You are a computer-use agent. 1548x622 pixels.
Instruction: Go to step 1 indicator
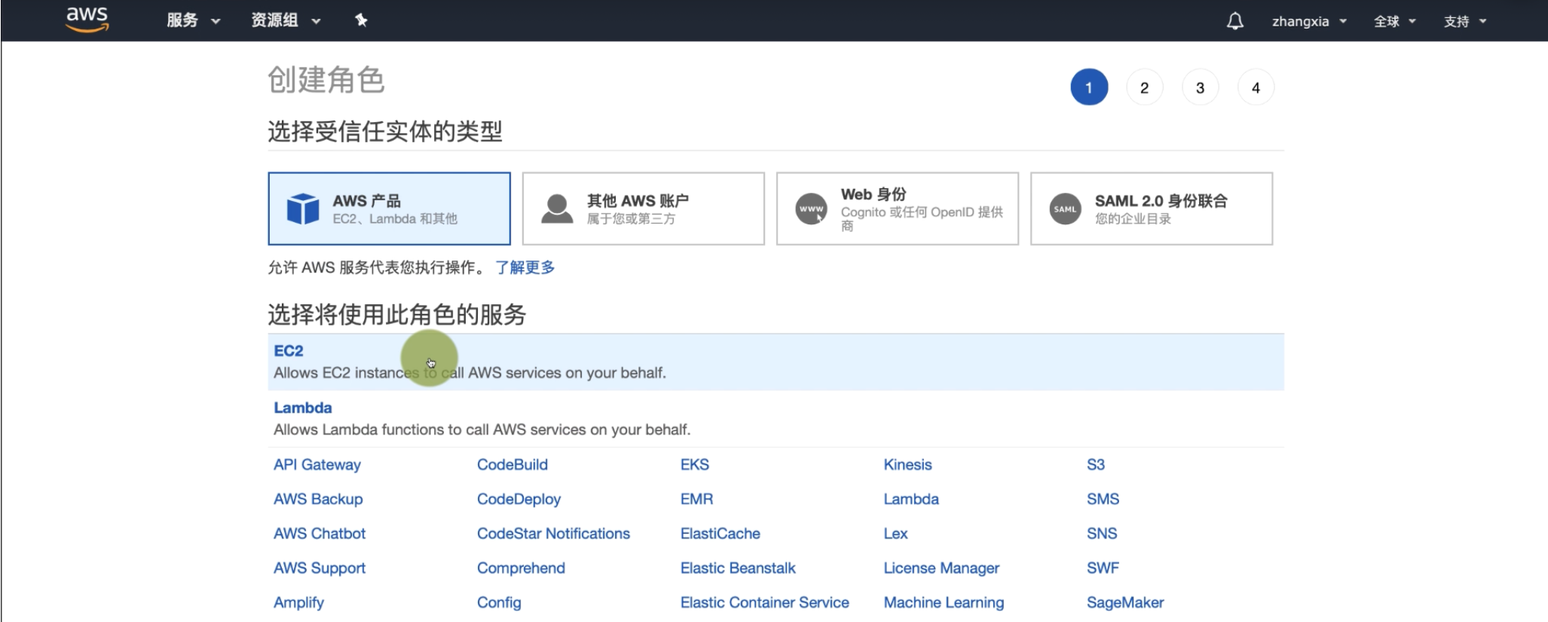pos(1089,87)
